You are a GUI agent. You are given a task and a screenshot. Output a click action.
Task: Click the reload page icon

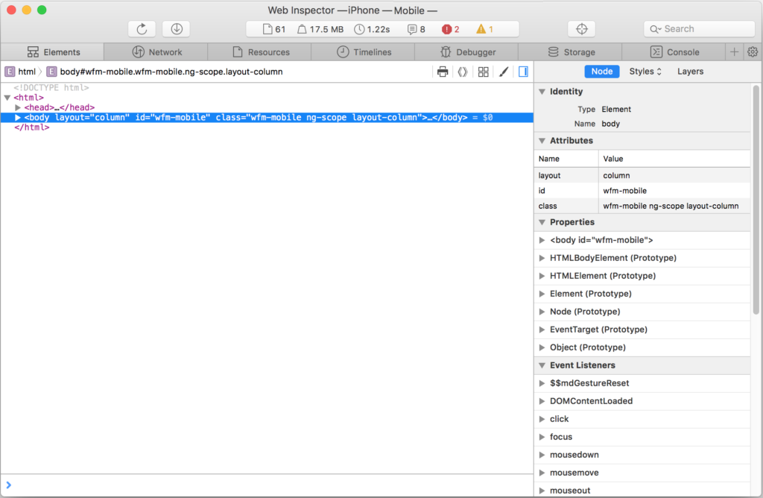coord(142,29)
